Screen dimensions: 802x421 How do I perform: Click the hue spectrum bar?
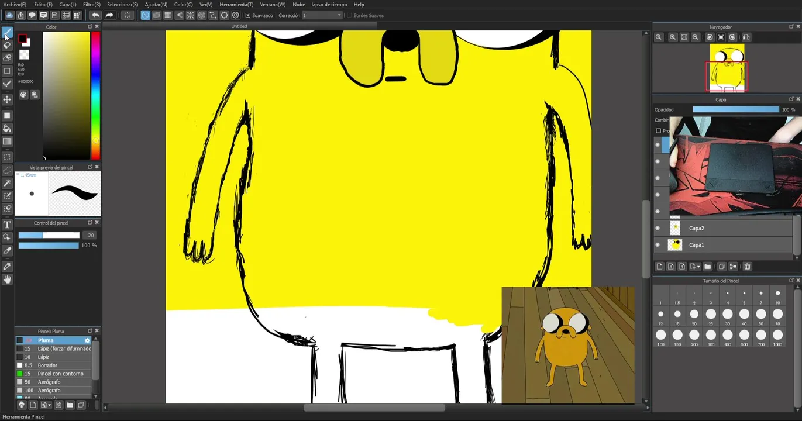click(95, 95)
